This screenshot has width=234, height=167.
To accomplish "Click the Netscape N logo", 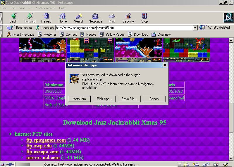I will click(x=228, y=18).
